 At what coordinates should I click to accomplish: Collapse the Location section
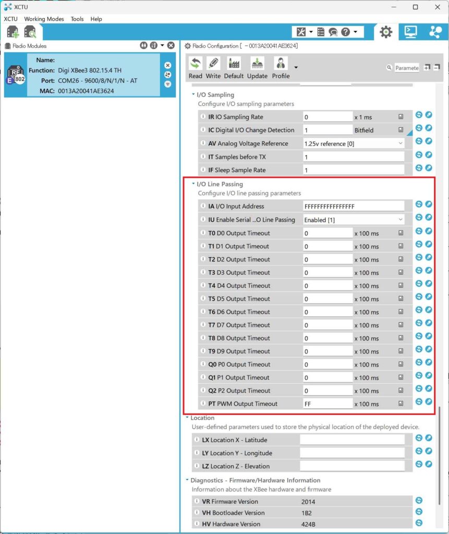pyautogui.click(x=187, y=417)
